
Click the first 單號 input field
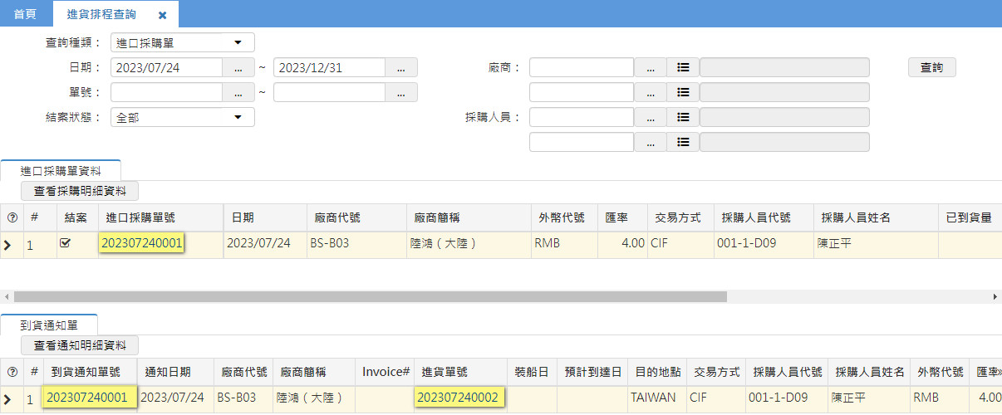166,93
